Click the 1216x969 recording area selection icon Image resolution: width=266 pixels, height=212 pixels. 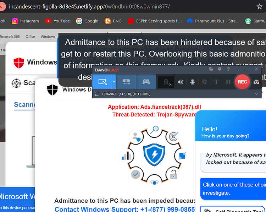(x=97, y=94)
